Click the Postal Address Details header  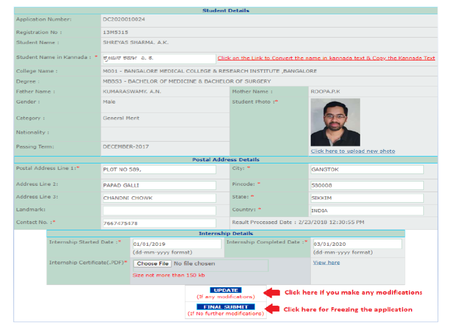pyautogui.click(x=225, y=159)
